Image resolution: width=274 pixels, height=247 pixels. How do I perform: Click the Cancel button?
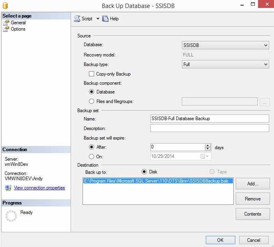(x=254, y=240)
